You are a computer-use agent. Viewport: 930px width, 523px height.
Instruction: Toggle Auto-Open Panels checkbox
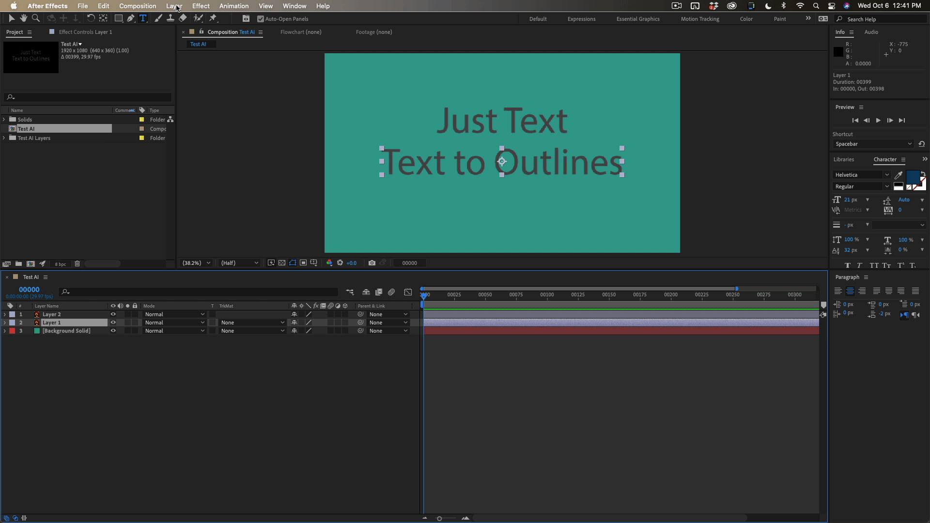[x=261, y=19]
